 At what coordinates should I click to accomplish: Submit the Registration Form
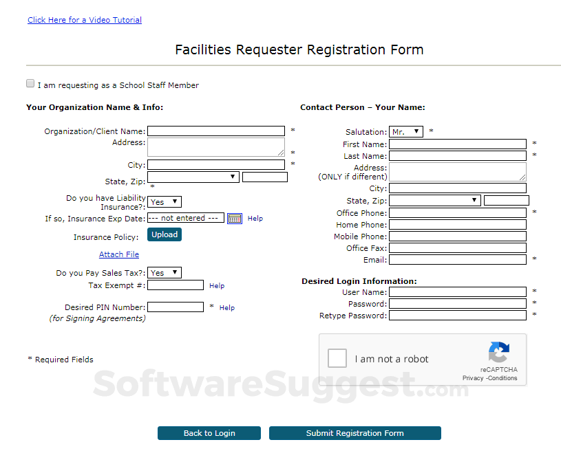tap(354, 433)
